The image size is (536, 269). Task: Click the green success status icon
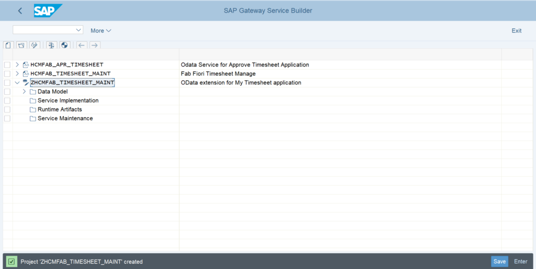[x=12, y=262]
